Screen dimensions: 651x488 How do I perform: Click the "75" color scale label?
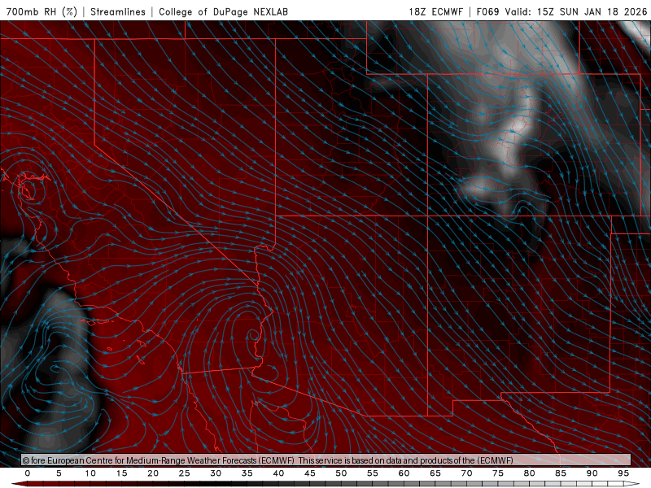click(x=498, y=473)
